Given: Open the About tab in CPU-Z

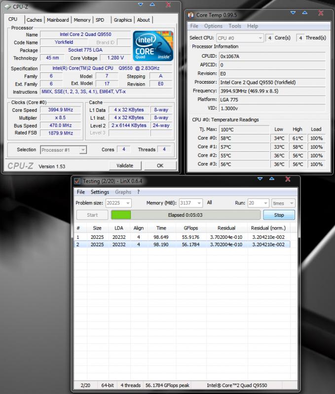Looking at the screenshot, I should coord(143,20).
